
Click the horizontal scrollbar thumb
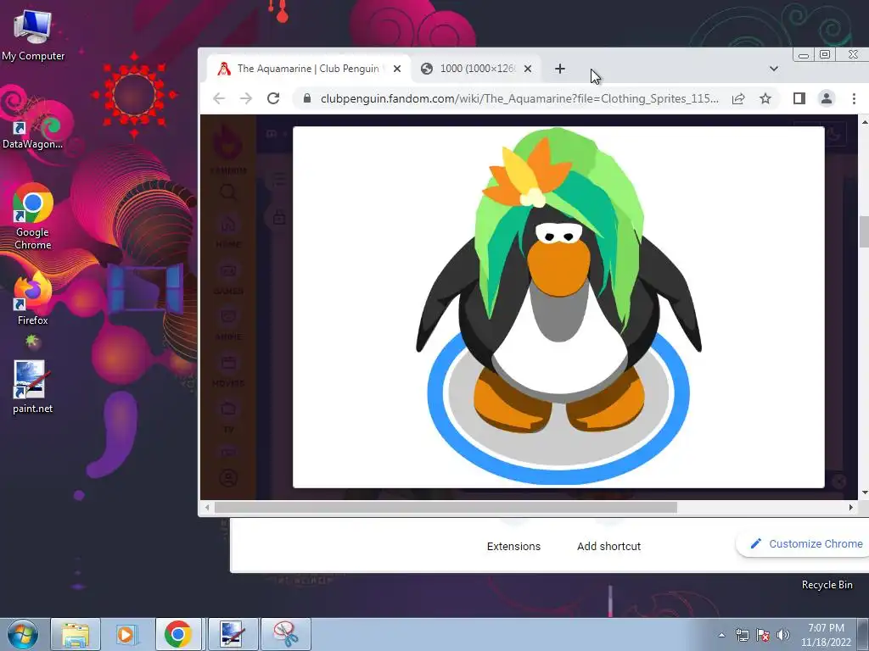(446, 507)
